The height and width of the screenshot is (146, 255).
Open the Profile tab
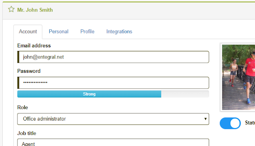coord(87,31)
